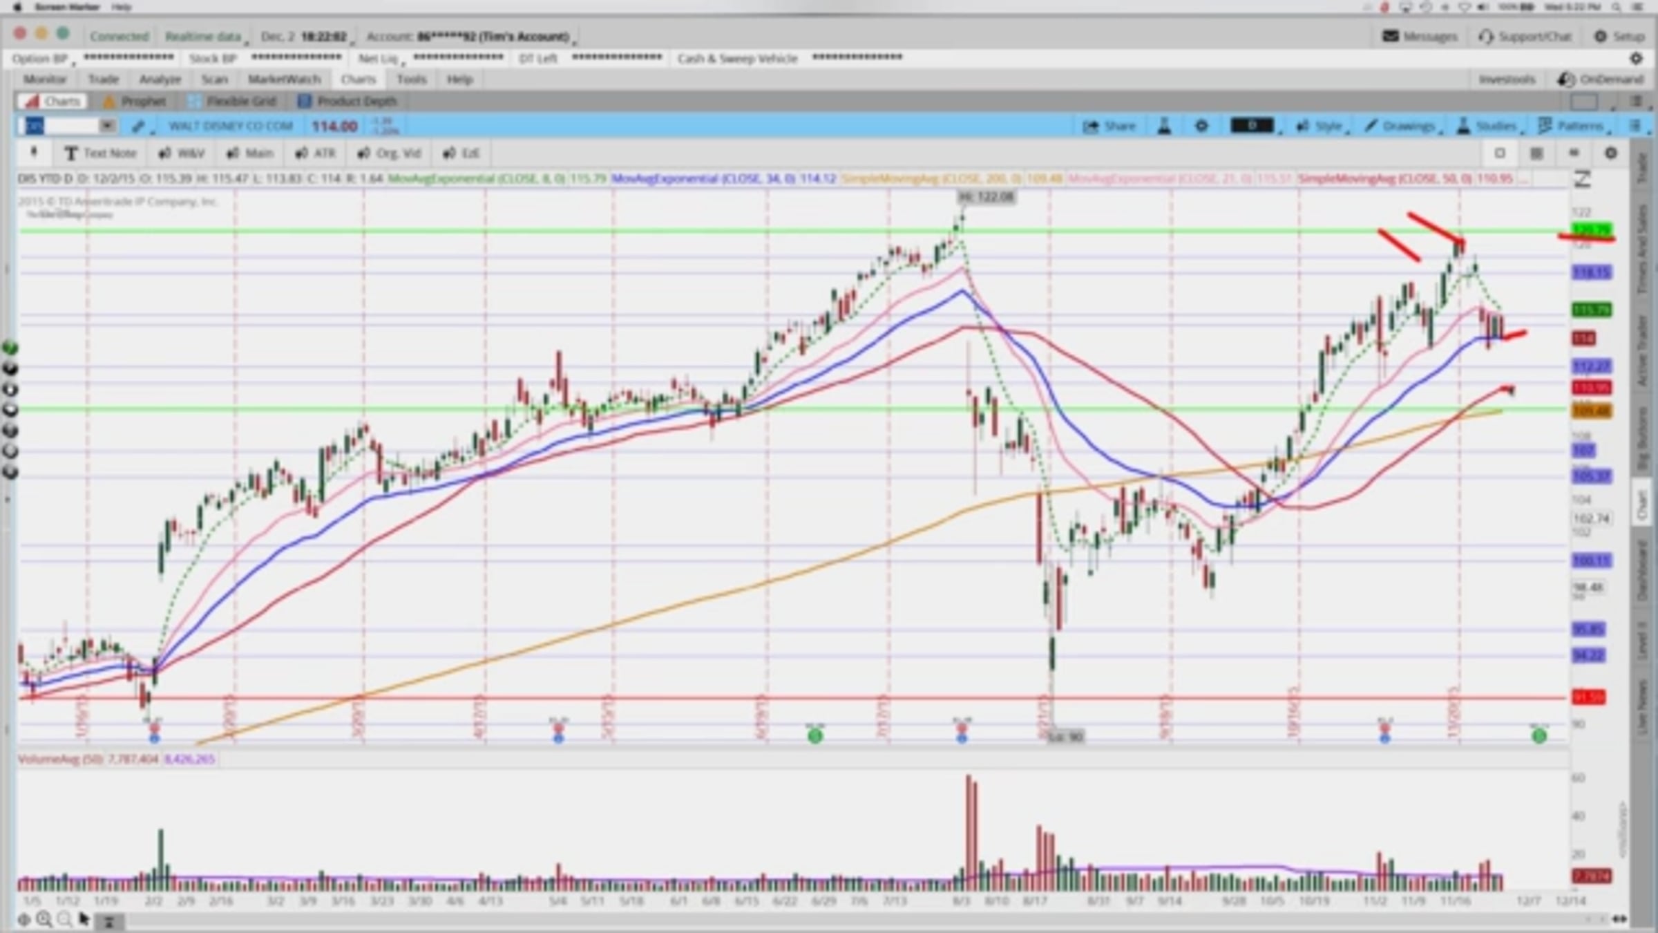Open chart settings gear in blue toolbar
Viewport: 1658px width, 933px height.
click(1201, 126)
